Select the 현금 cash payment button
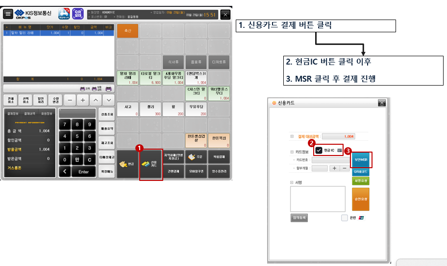This screenshot has width=447, height=266. click(x=127, y=163)
